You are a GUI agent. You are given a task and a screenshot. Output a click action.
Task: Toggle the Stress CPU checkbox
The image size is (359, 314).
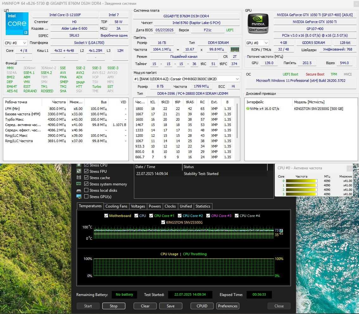coord(86,165)
